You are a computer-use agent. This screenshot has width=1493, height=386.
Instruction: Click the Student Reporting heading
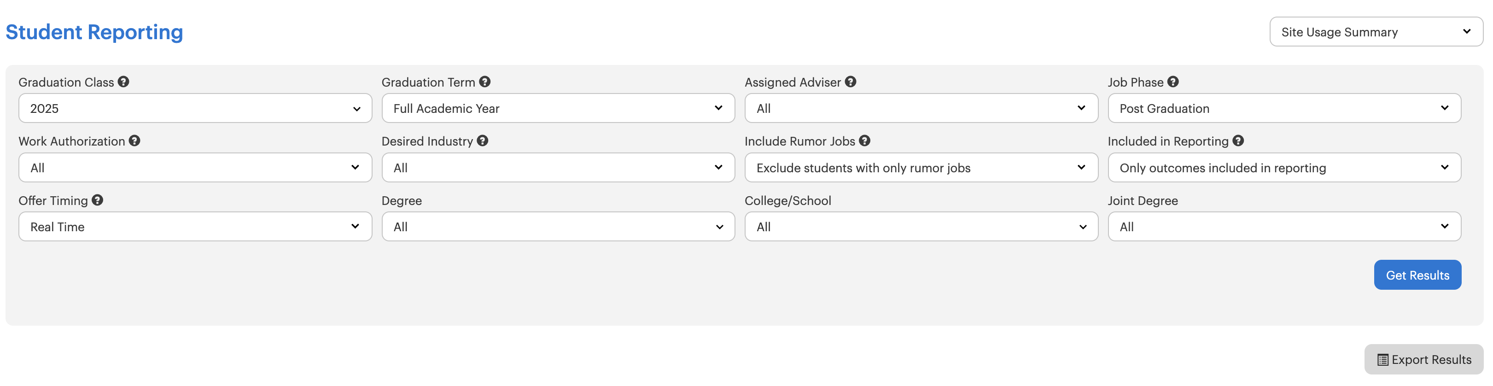pyautogui.click(x=94, y=32)
